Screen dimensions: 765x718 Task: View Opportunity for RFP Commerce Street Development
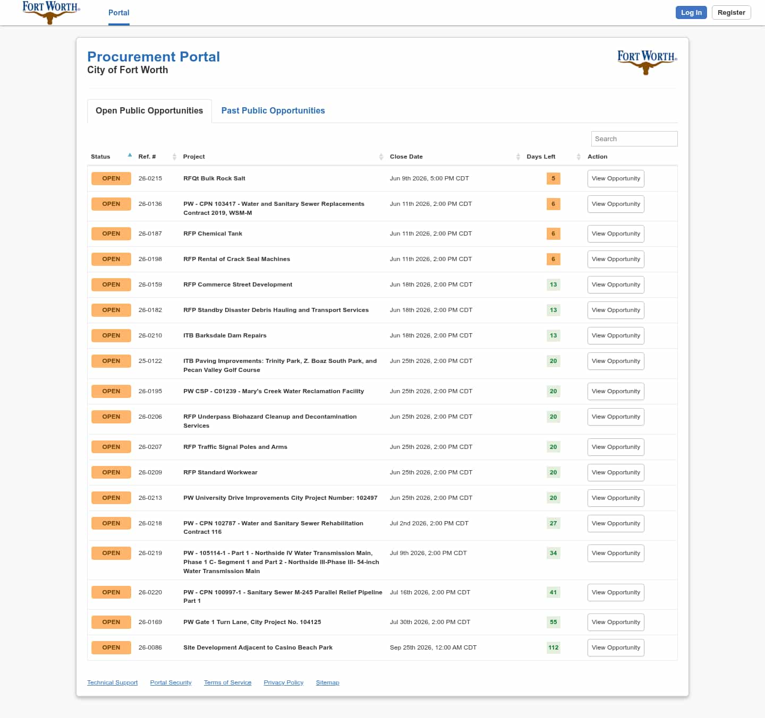616,284
